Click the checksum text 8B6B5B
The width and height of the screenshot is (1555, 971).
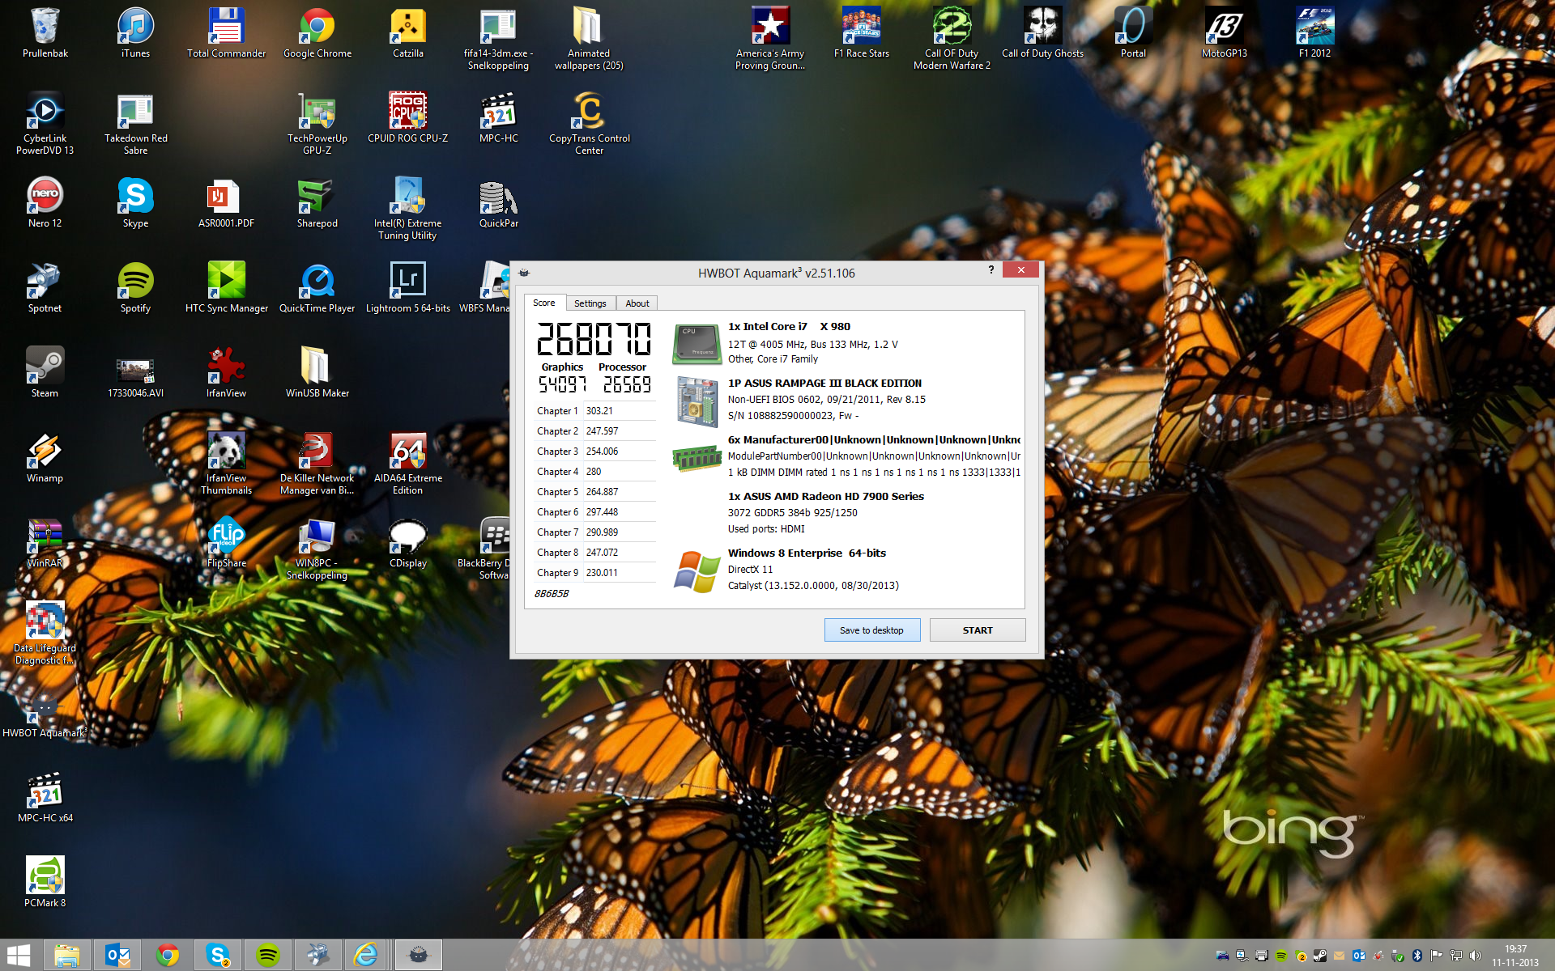pyautogui.click(x=552, y=594)
